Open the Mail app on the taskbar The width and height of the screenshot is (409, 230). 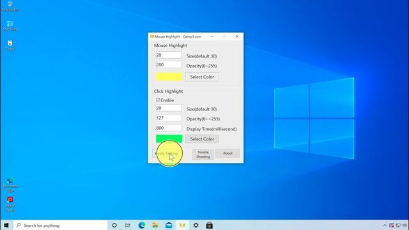169,226
